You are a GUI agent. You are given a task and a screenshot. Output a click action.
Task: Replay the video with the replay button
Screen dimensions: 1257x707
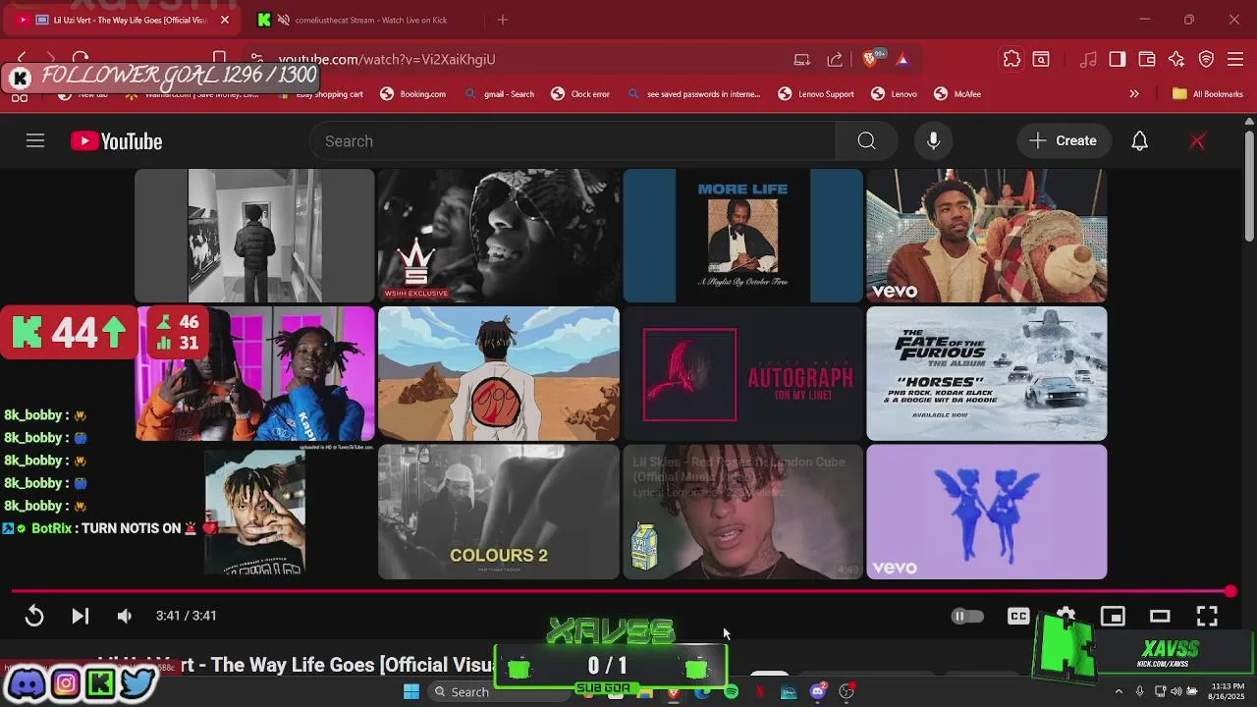[x=34, y=616]
